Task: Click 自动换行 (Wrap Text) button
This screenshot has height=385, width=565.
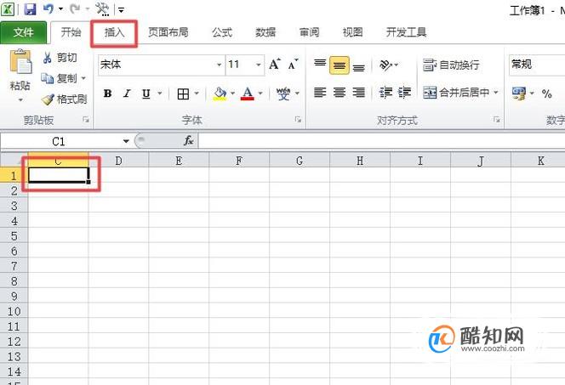Action: pyautogui.click(x=451, y=65)
